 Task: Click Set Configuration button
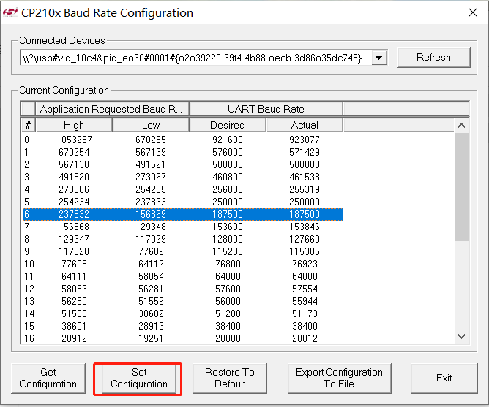coord(139,378)
